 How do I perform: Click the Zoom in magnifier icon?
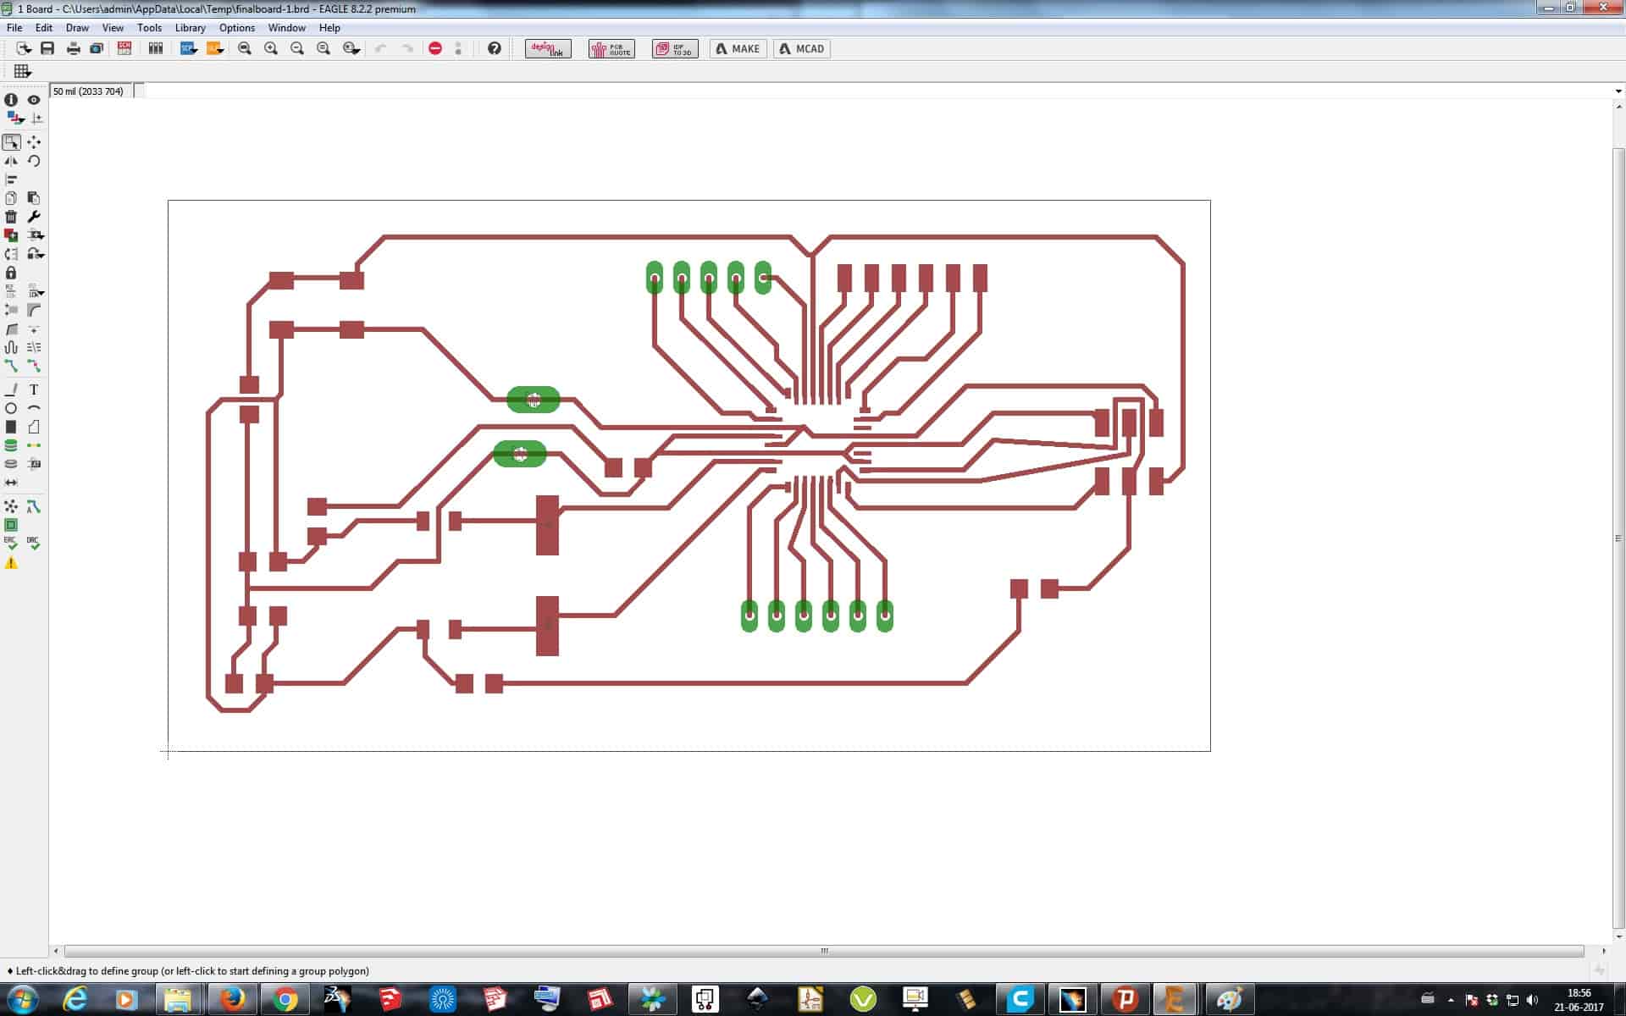coord(271,48)
